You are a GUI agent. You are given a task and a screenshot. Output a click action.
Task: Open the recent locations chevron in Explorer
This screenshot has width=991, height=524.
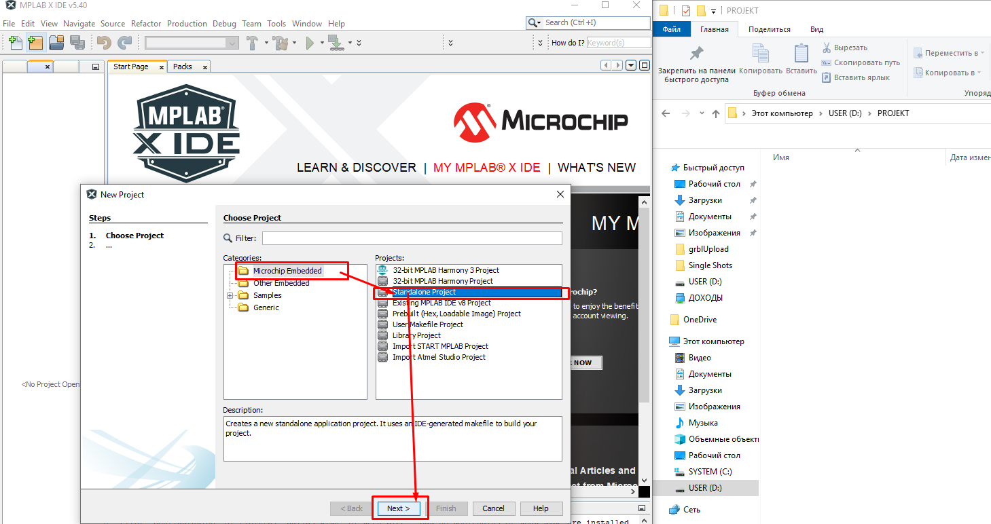[x=702, y=113]
